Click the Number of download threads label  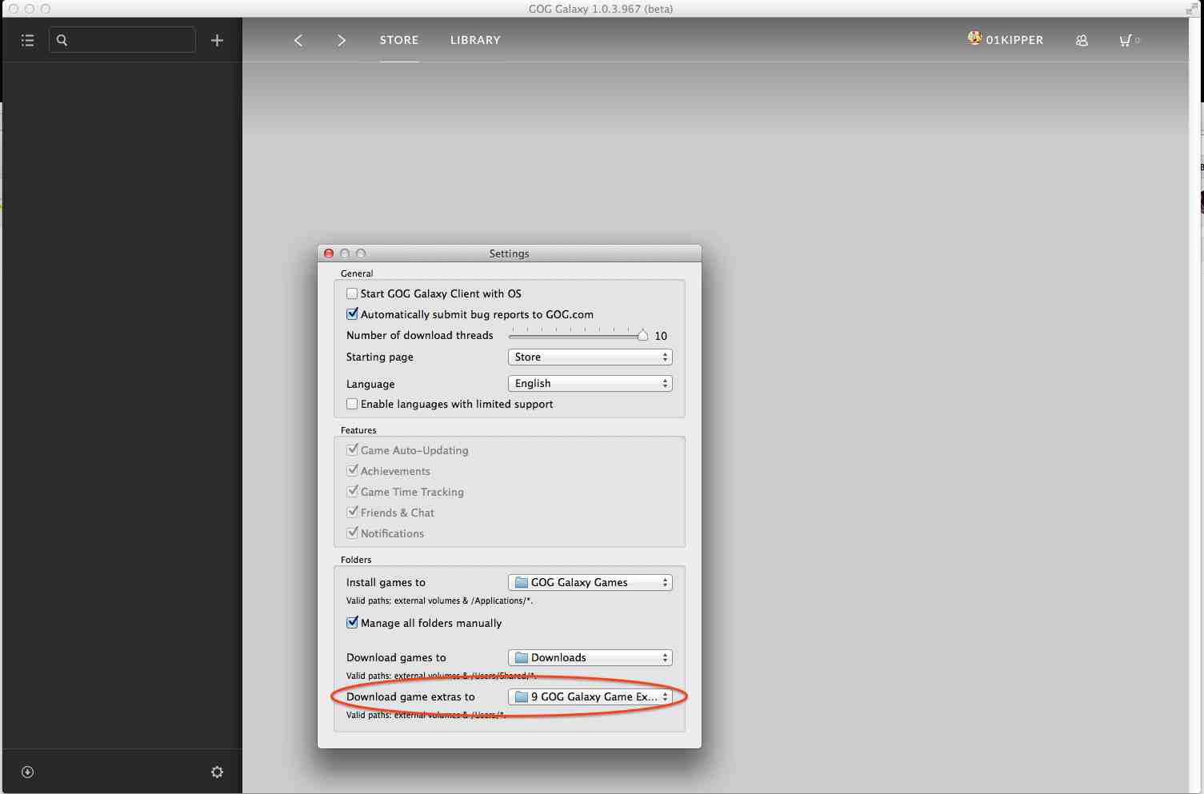[x=420, y=335]
